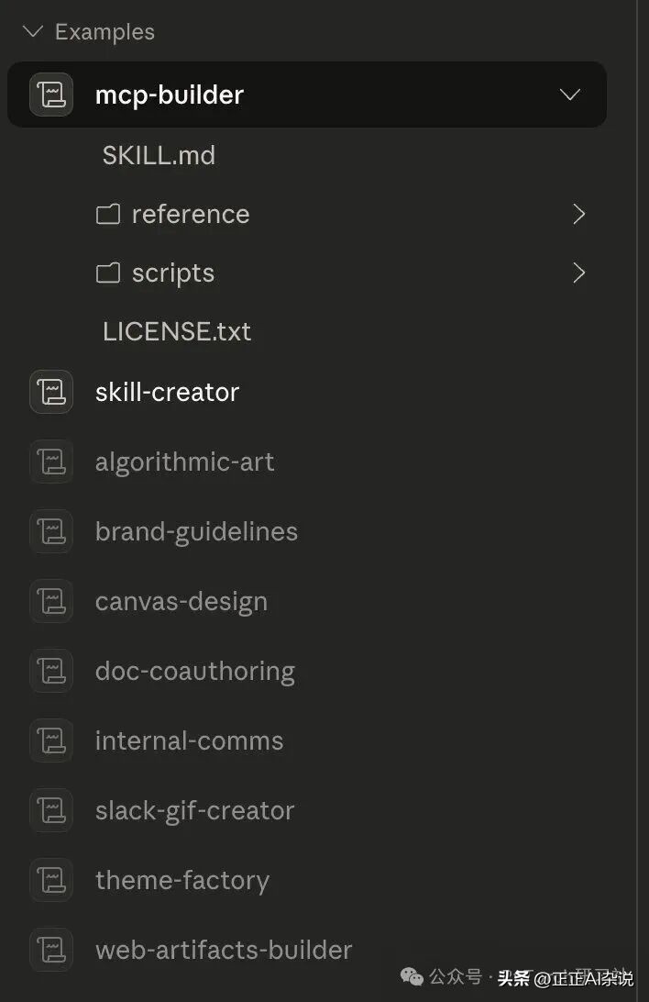Viewport: 649px width, 1002px height.
Task: Expand the reference folder arrow
Action: click(578, 214)
